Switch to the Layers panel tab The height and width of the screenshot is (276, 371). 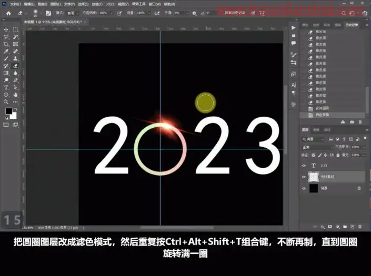305,130
